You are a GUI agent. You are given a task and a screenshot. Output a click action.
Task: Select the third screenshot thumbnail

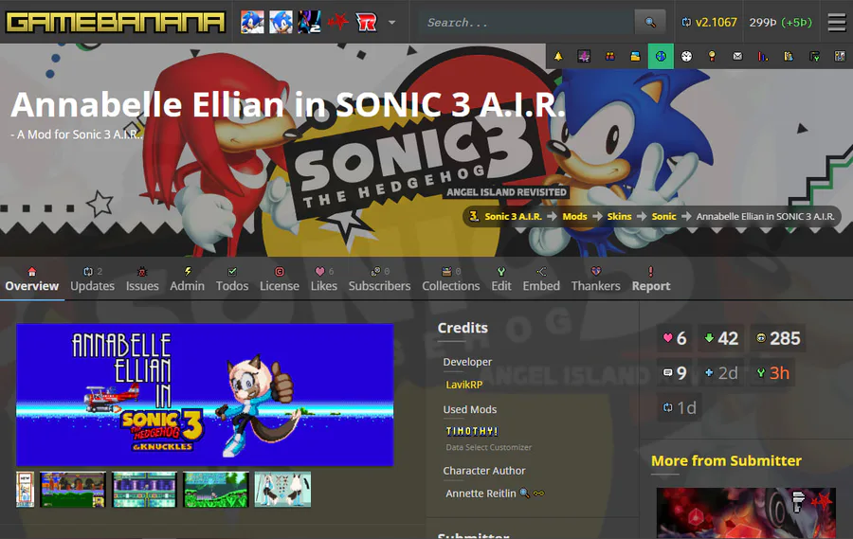[x=145, y=490]
